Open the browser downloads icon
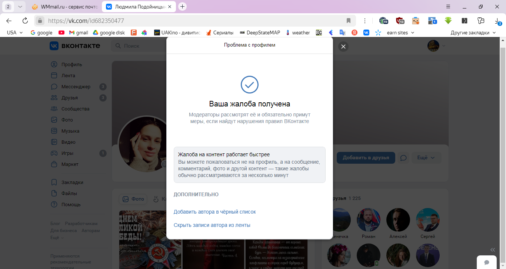506x269 pixels. (x=497, y=21)
